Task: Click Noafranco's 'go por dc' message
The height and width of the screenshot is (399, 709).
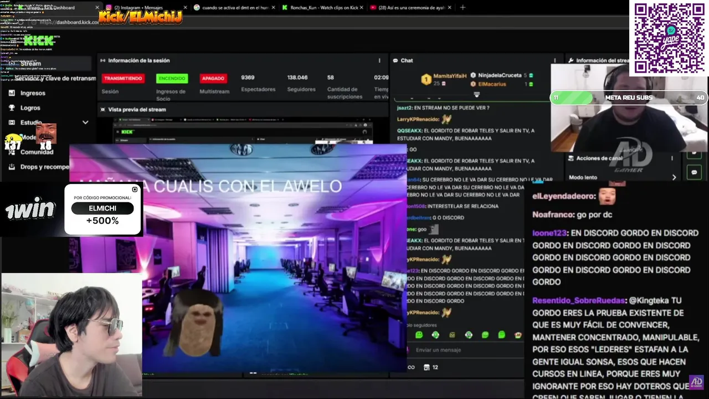Action: tap(572, 214)
